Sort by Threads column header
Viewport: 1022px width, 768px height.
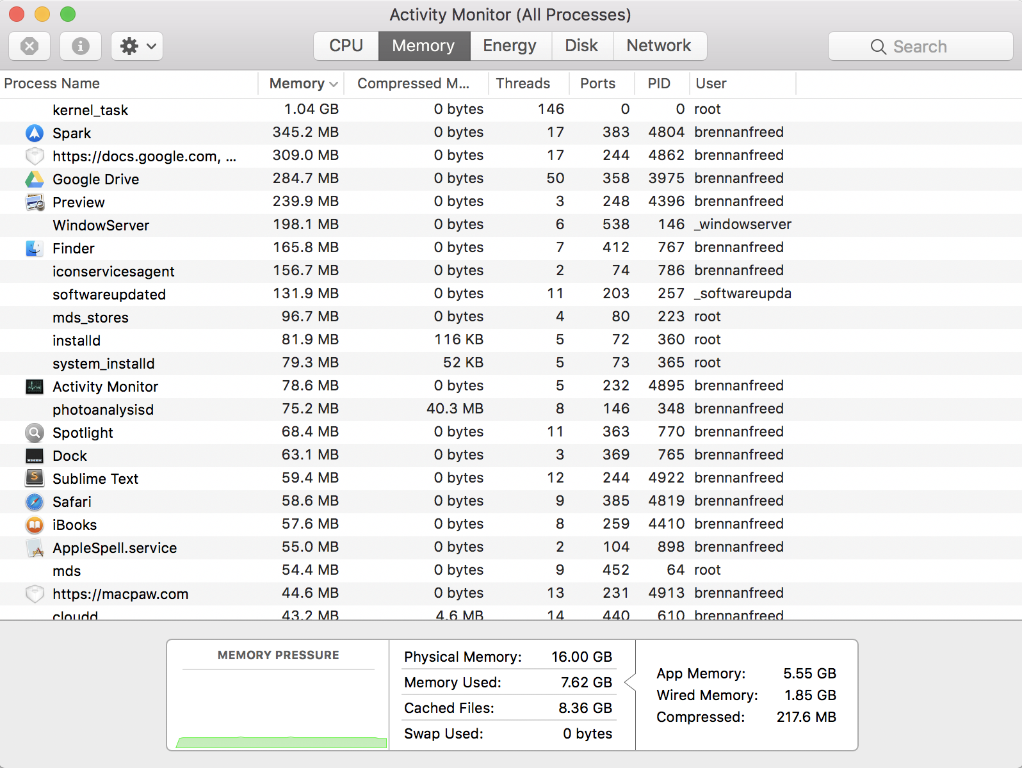(529, 83)
